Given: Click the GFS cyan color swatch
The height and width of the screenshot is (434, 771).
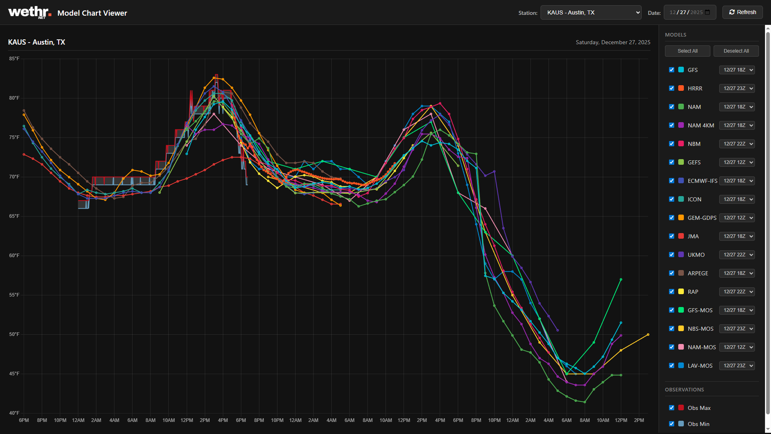Looking at the screenshot, I should point(681,70).
